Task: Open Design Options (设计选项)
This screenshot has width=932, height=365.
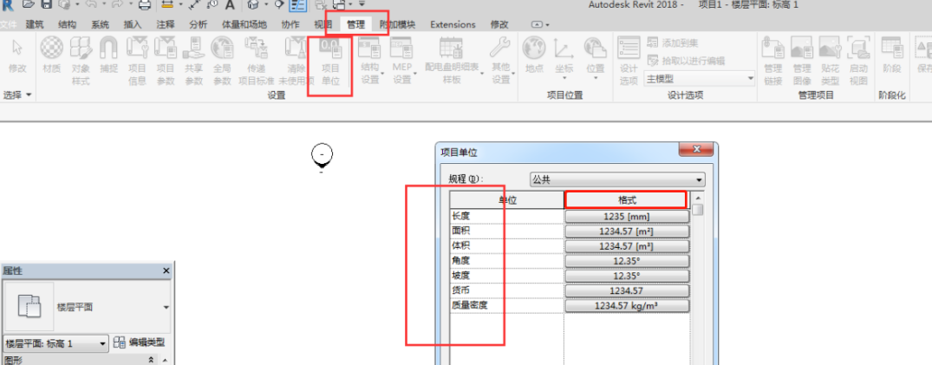Action: click(629, 61)
